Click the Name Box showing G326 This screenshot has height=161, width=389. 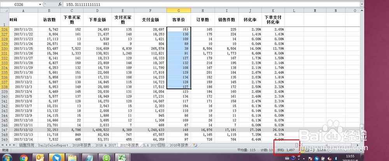pyautogui.click(x=19, y=4)
